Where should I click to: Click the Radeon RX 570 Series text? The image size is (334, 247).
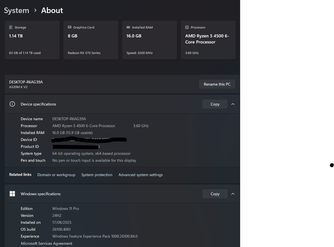click(84, 53)
